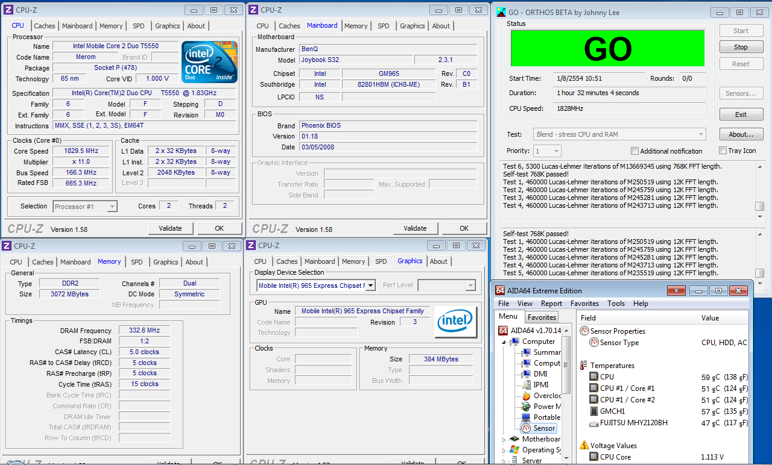Open the AIDA64 Help menu

tap(641, 304)
